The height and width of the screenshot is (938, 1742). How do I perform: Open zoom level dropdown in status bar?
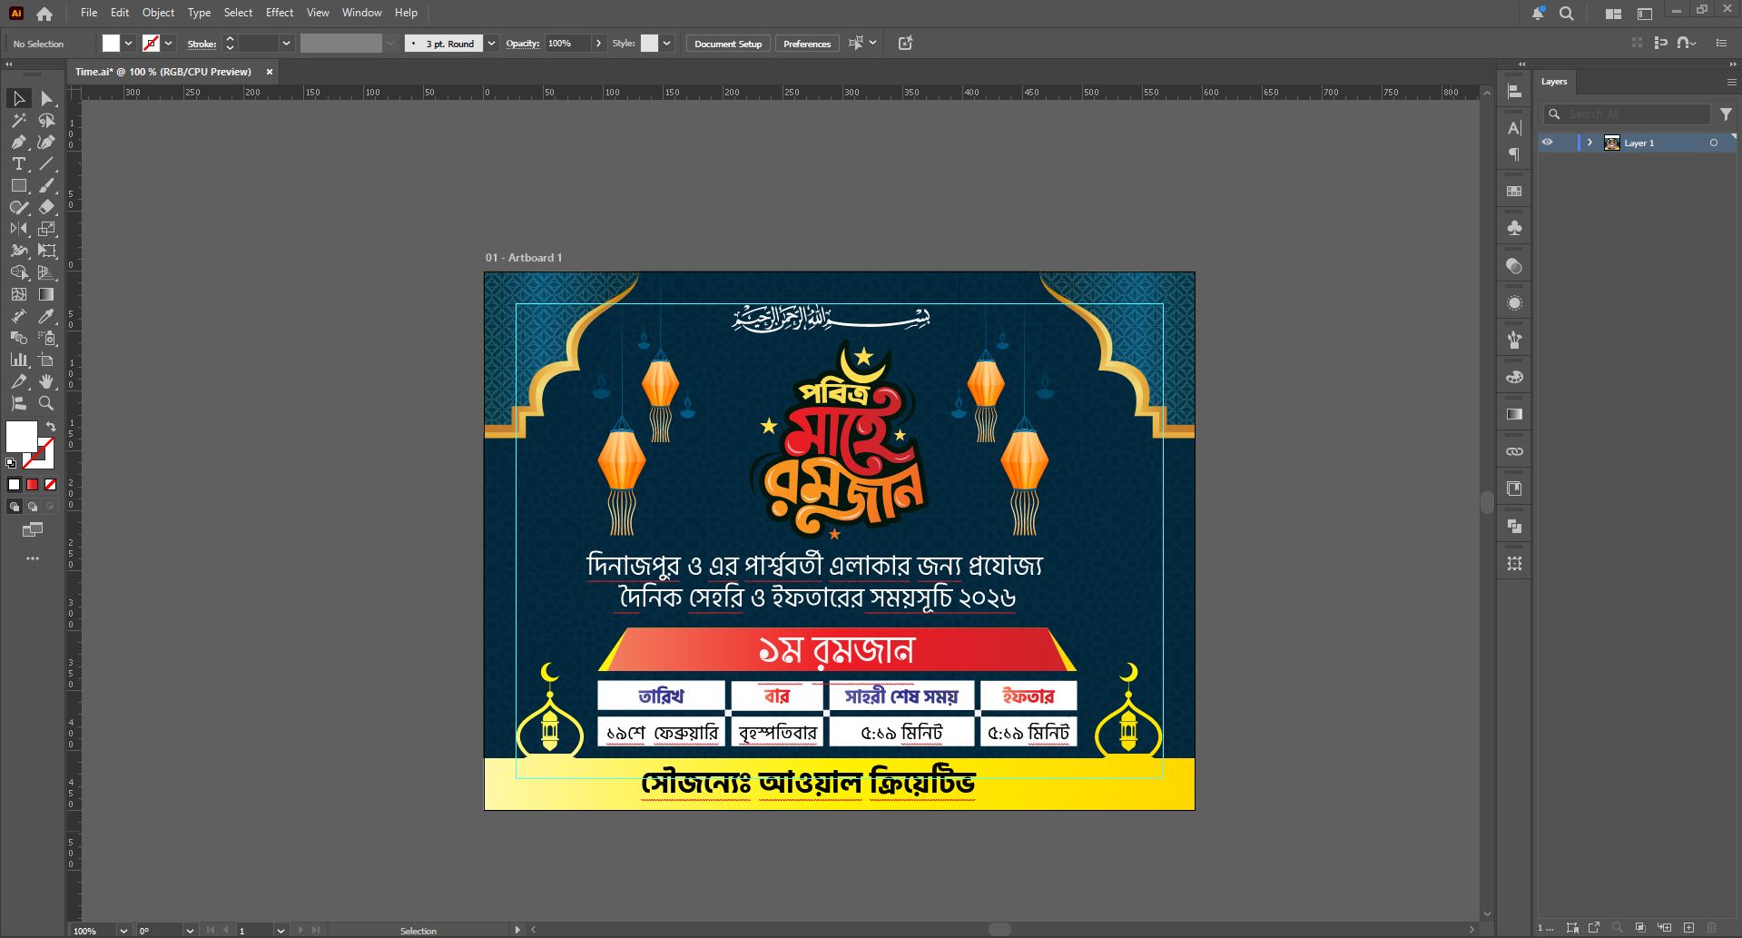pyautogui.click(x=123, y=931)
